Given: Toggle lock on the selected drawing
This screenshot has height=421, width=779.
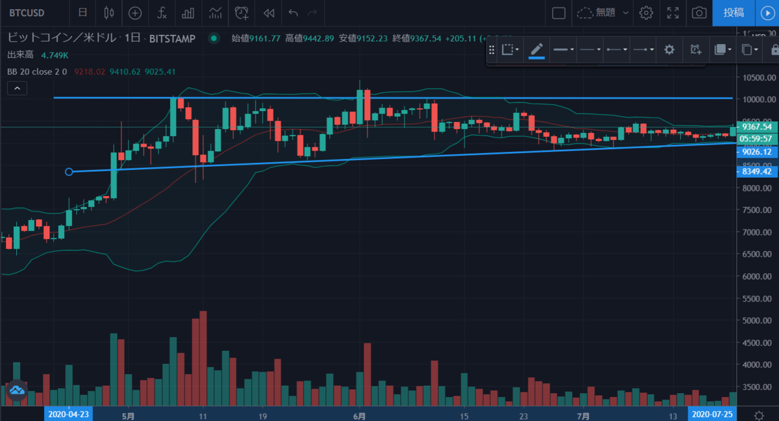Looking at the screenshot, I should coord(774,49).
